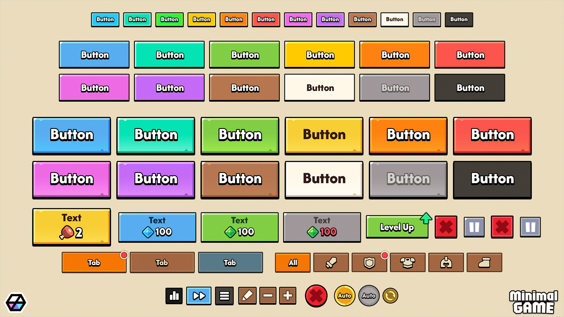564x317 pixels.
Task: Open the orange Tab with red notification dot
Action: (x=94, y=262)
